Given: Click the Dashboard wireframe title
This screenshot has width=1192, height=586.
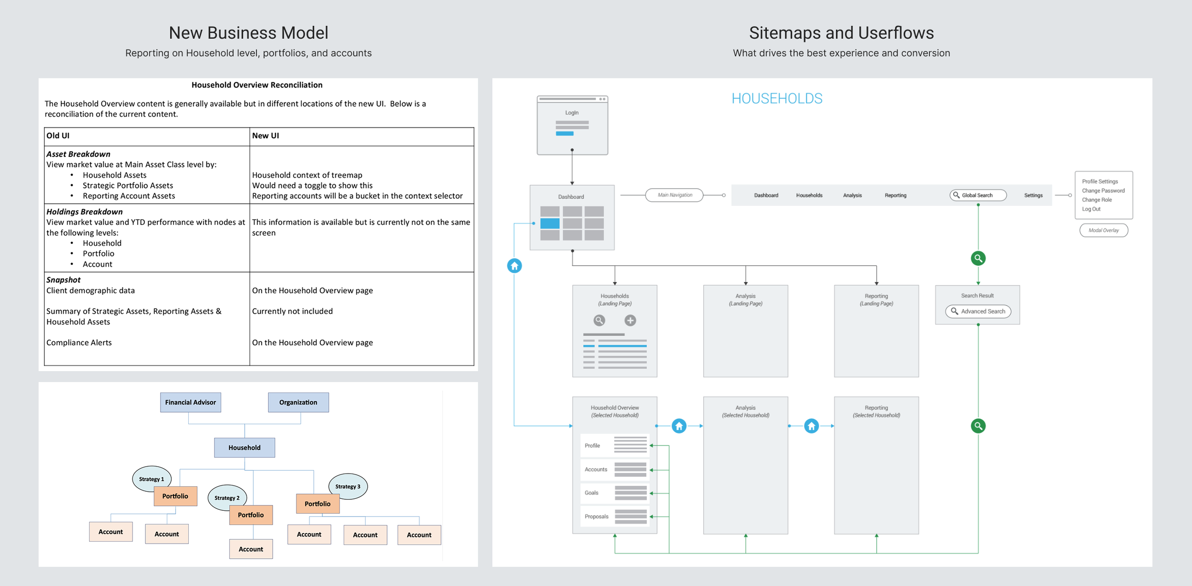Looking at the screenshot, I should [571, 197].
